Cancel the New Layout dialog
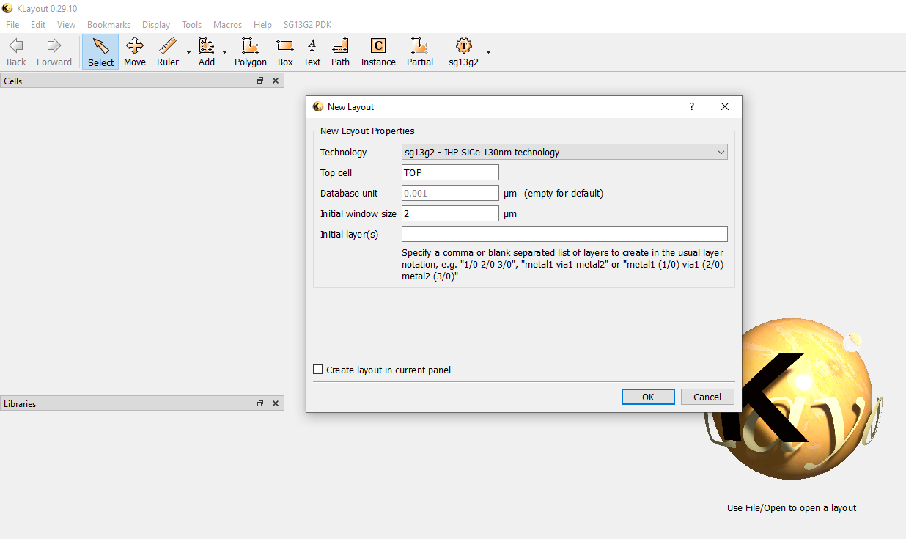The image size is (906, 539). click(x=707, y=397)
